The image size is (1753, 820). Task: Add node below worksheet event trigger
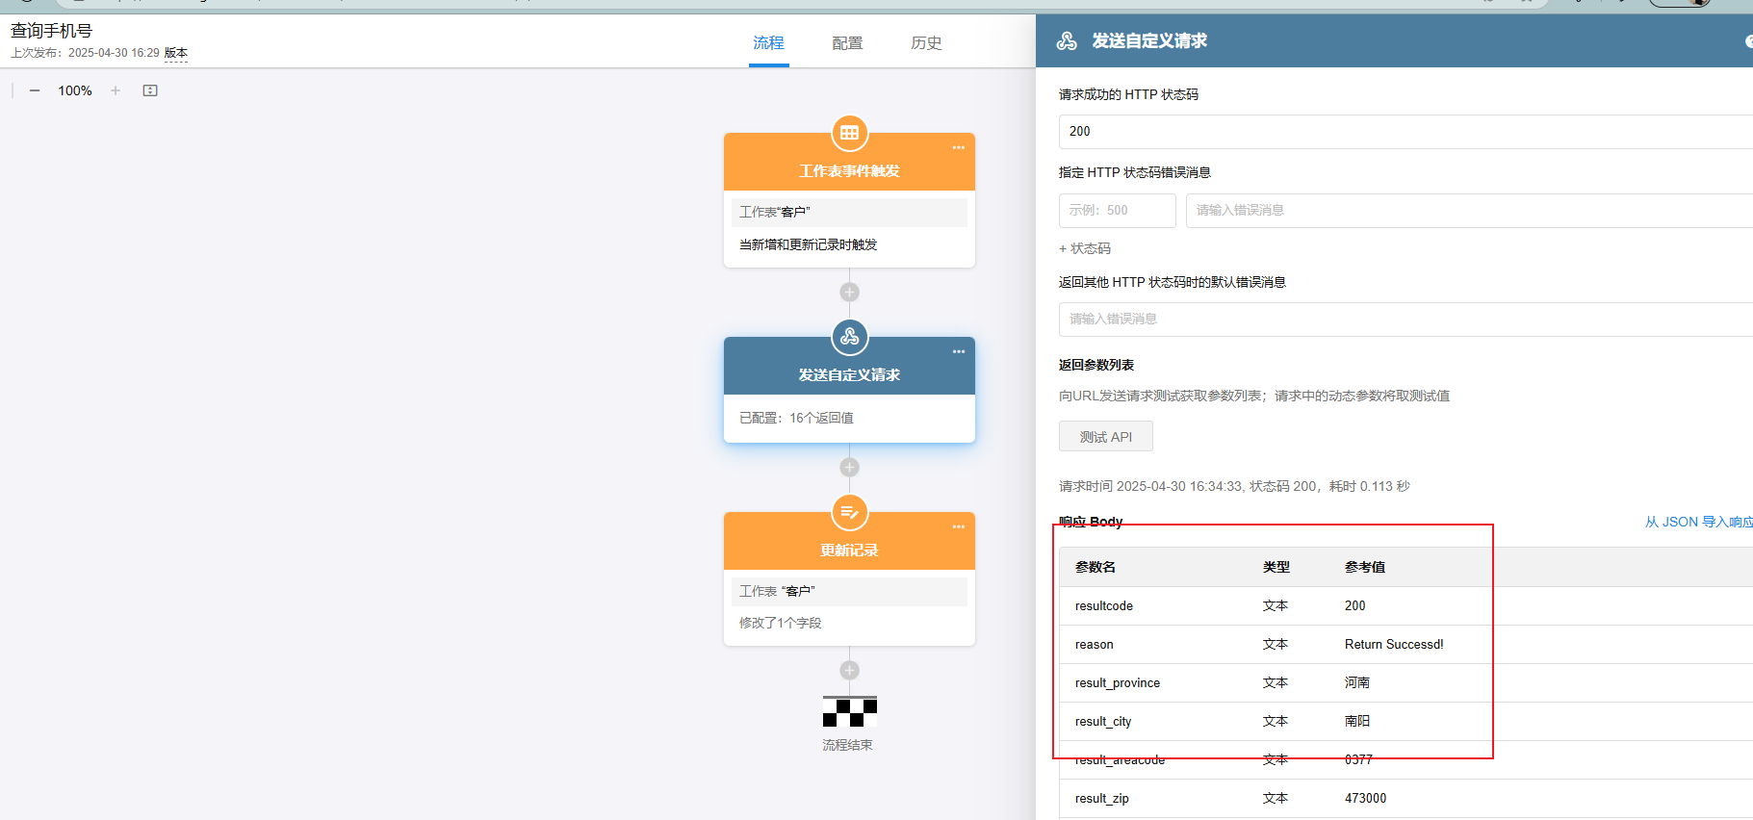pos(849,292)
